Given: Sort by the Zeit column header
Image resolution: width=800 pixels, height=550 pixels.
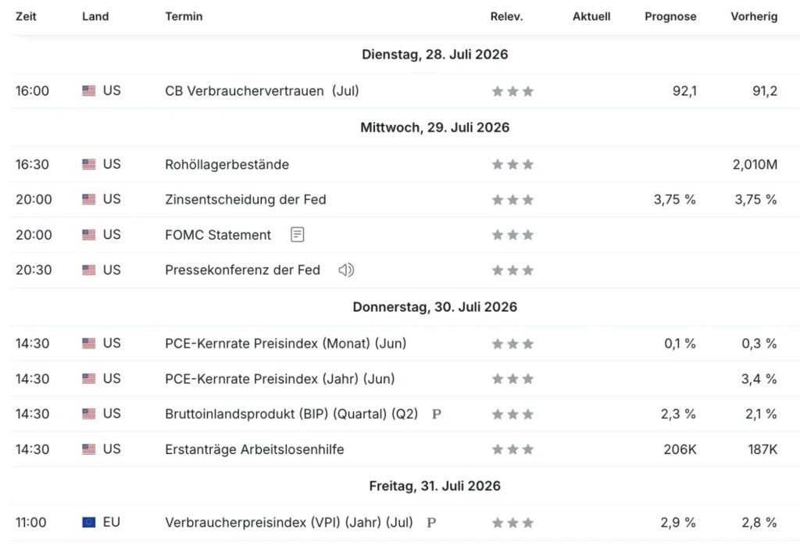Looking at the screenshot, I should 26,16.
